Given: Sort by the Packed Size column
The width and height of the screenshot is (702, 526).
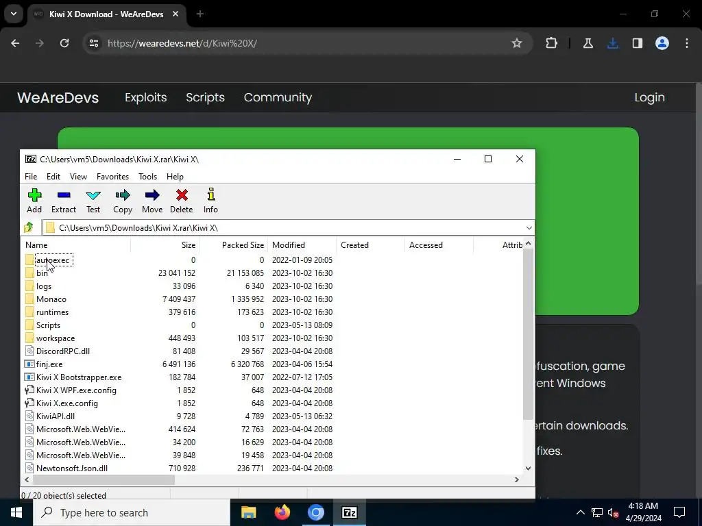Looking at the screenshot, I should (x=233, y=245).
